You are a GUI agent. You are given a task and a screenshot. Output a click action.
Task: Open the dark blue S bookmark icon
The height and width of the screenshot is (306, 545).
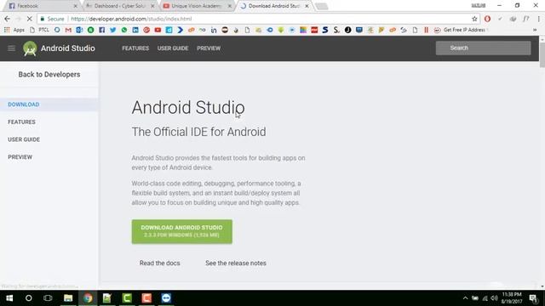click(325, 31)
